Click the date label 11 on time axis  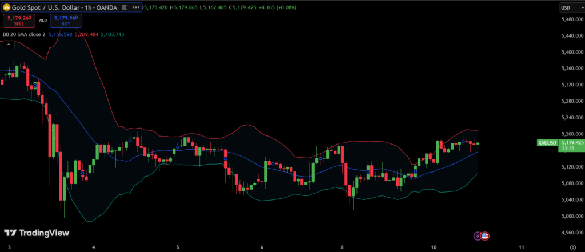tap(522, 247)
